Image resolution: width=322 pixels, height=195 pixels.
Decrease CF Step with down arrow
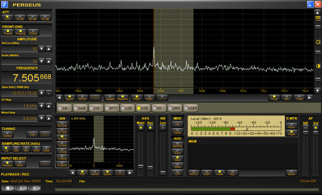point(41,106)
